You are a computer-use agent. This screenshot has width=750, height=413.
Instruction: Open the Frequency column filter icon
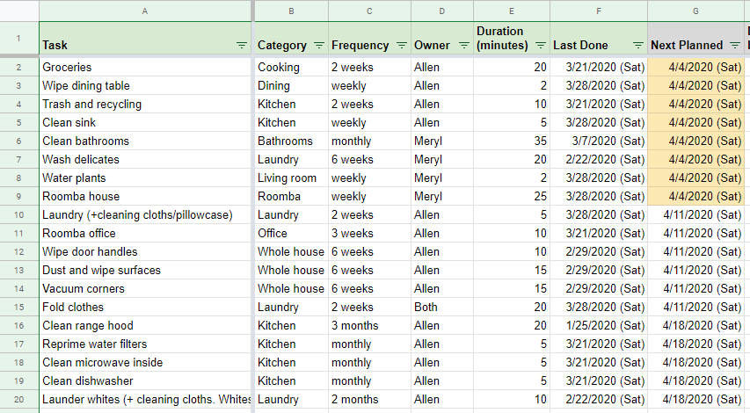tap(401, 46)
